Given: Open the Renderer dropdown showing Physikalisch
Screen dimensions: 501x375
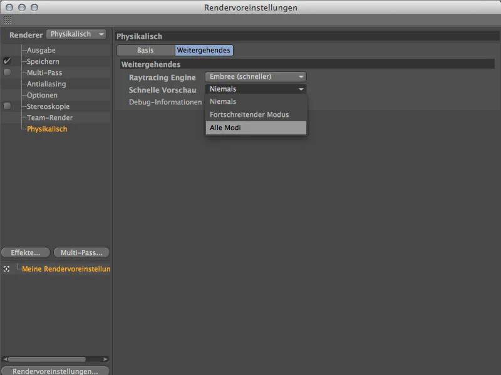Looking at the screenshot, I should click(x=76, y=34).
